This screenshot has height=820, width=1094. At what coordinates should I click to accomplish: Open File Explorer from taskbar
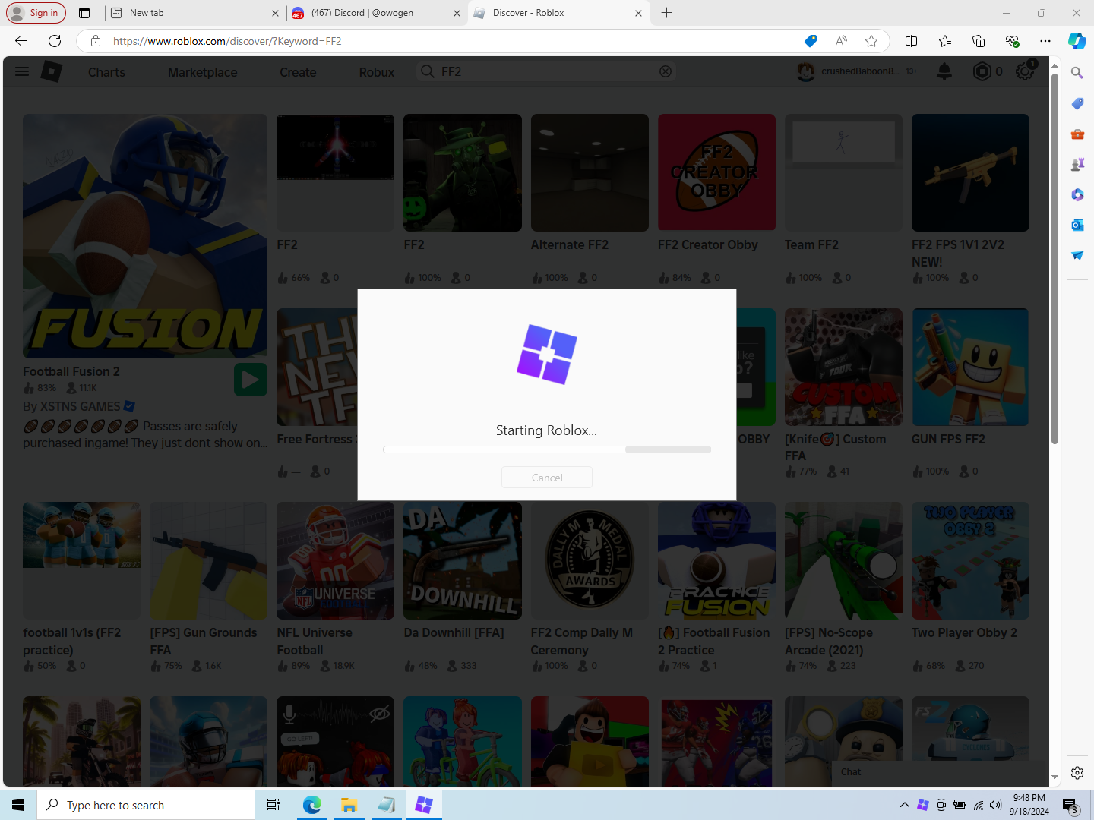click(349, 805)
